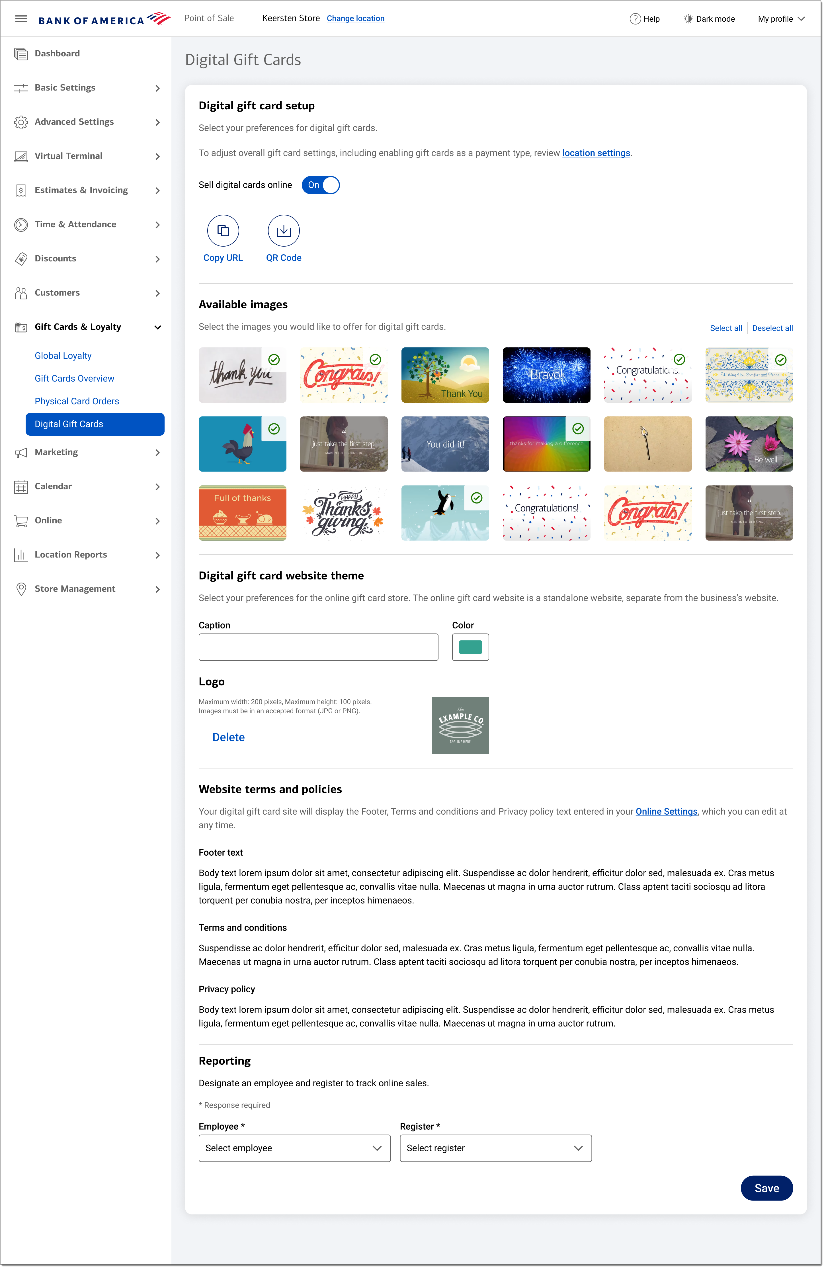This screenshot has width=824, height=1268.
Task: Open Customers menu item
Action: click(57, 292)
